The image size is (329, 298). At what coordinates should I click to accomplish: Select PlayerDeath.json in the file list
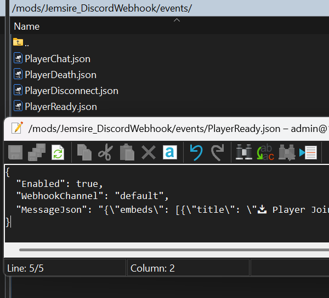[x=60, y=75]
